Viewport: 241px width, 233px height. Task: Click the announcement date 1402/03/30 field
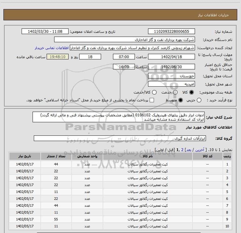[45, 31]
